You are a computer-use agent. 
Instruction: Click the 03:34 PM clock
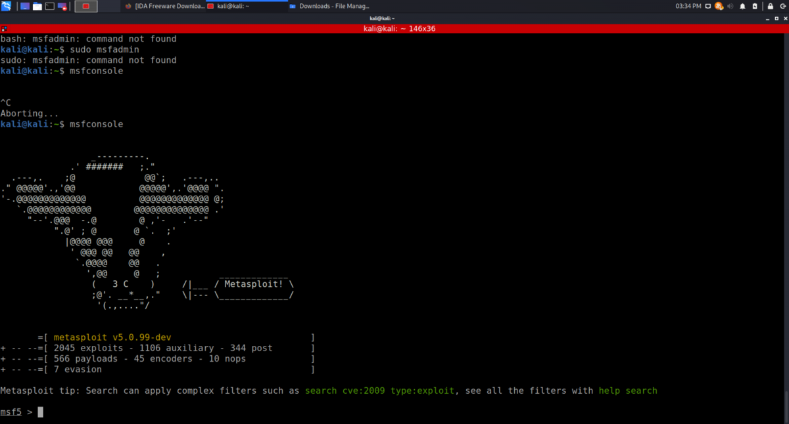(688, 7)
